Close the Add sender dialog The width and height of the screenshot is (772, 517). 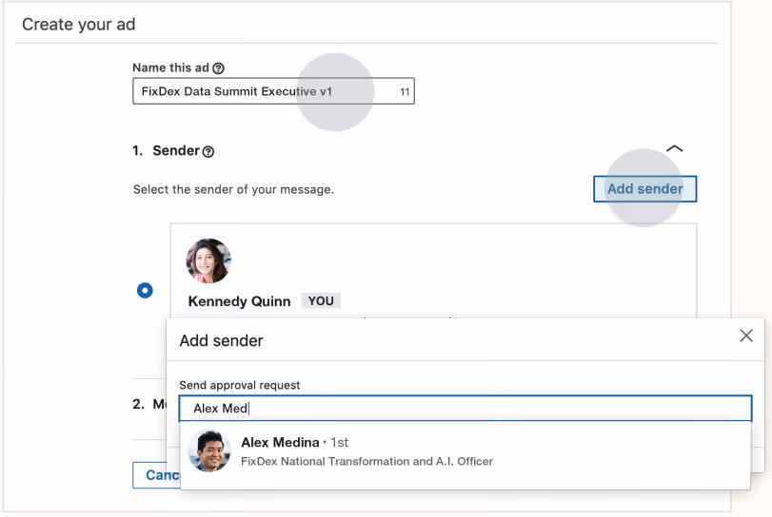(x=746, y=335)
